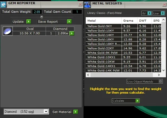Select the White Gold:10KX1 row
Viewport: 167px width, 118px height.
(x=123, y=57)
